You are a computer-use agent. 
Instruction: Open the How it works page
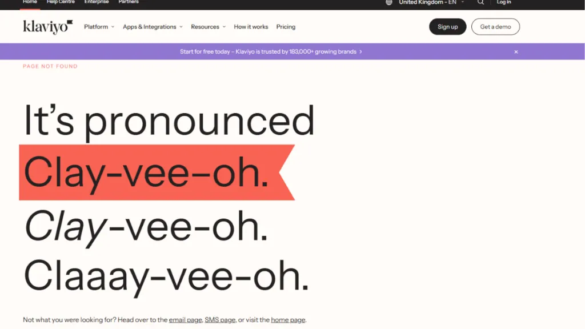[251, 27]
